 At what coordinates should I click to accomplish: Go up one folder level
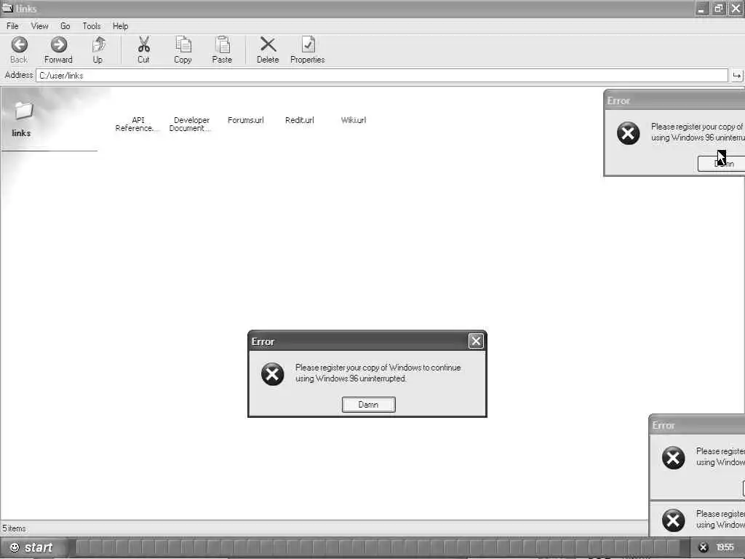(x=98, y=44)
